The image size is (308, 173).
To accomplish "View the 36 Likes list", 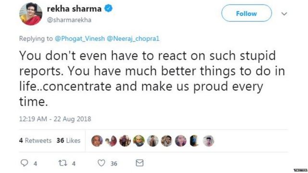I will pos(68,140).
